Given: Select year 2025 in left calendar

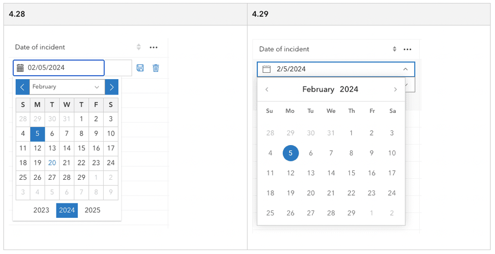Looking at the screenshot, I should pos(92,210).
